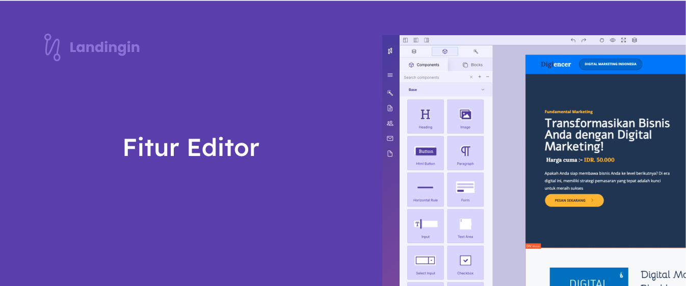The height and width of the screenshot is (286, 686).
Task: Toggle the right panel layout icon
Action: [x=427, y=40]
